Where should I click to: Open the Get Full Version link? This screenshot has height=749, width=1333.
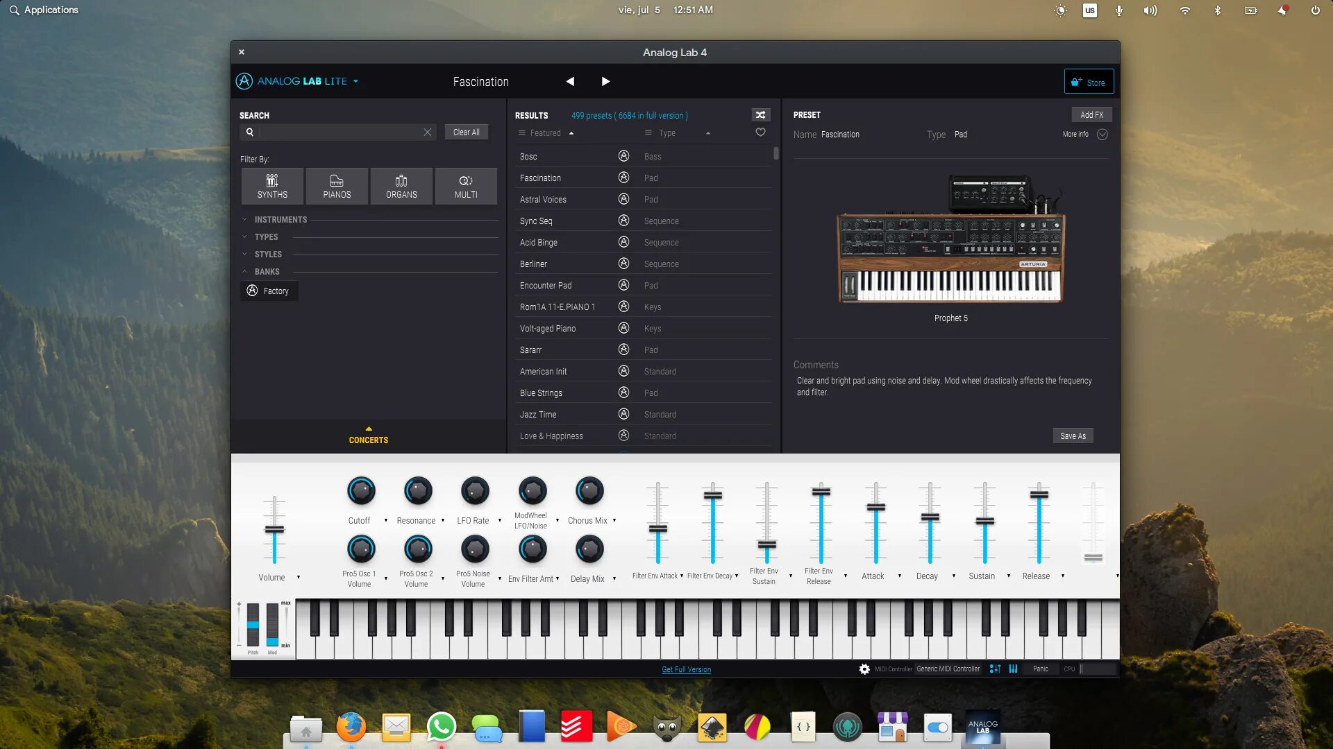point(686,670)
